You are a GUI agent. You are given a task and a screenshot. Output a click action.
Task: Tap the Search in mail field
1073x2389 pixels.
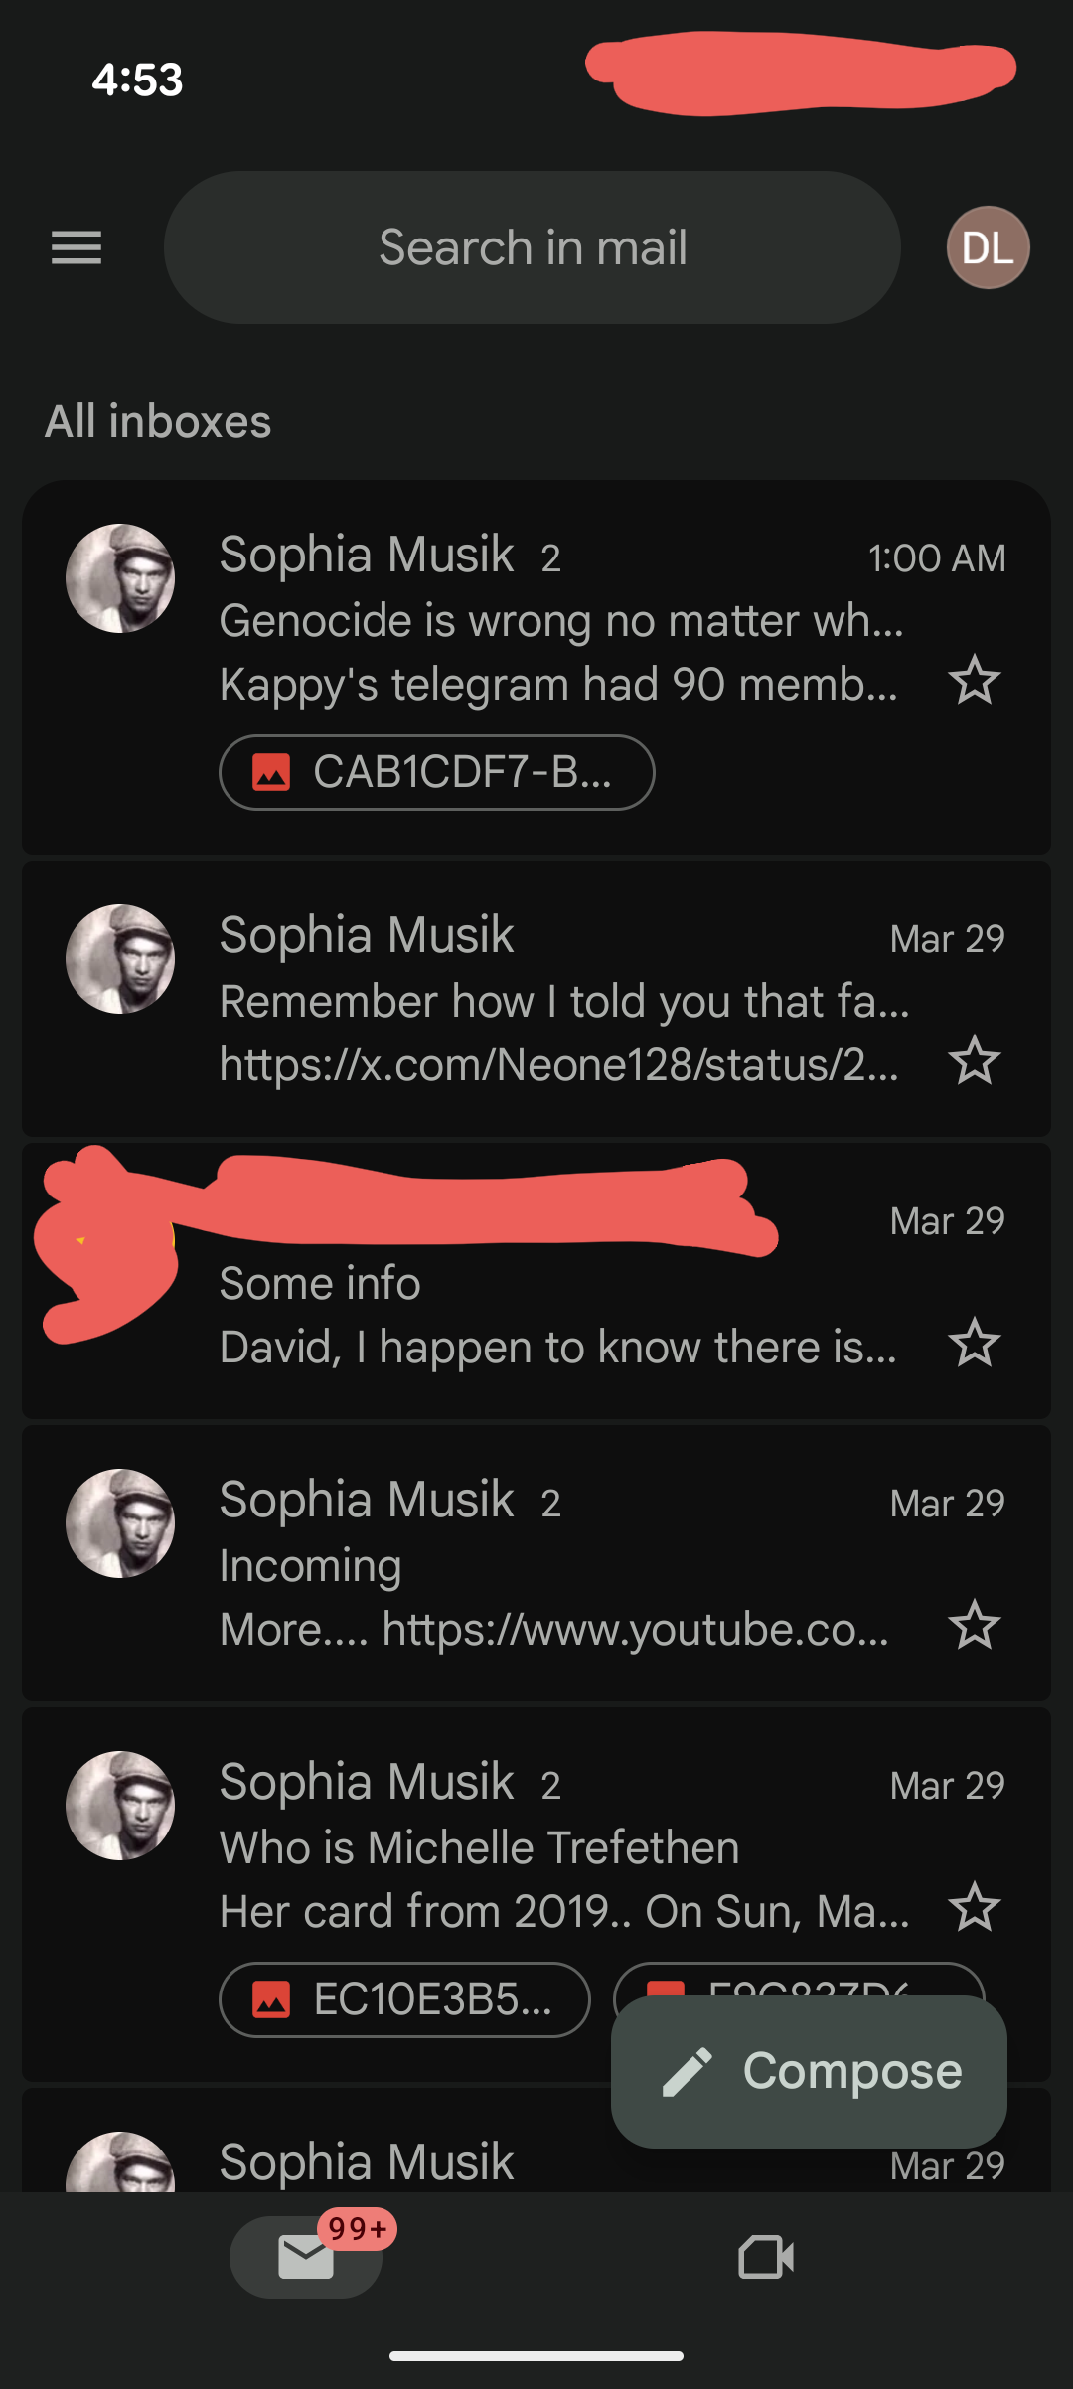click(533, 247)
